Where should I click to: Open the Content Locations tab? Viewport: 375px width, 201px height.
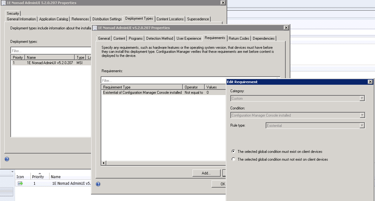click(x=170, y=19)
